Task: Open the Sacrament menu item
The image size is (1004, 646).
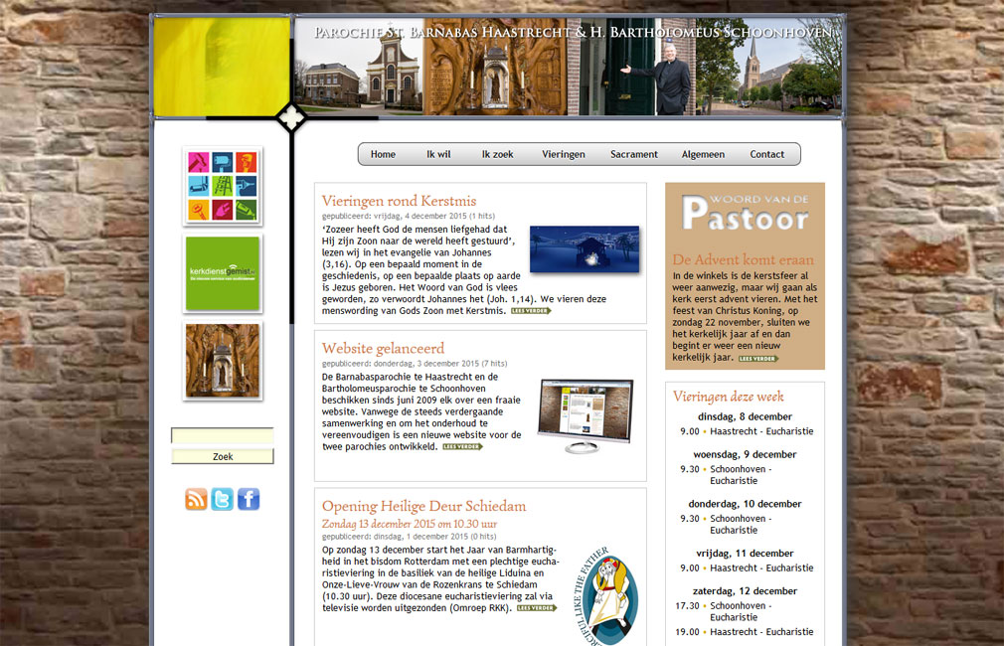Action: pos(634,154)
